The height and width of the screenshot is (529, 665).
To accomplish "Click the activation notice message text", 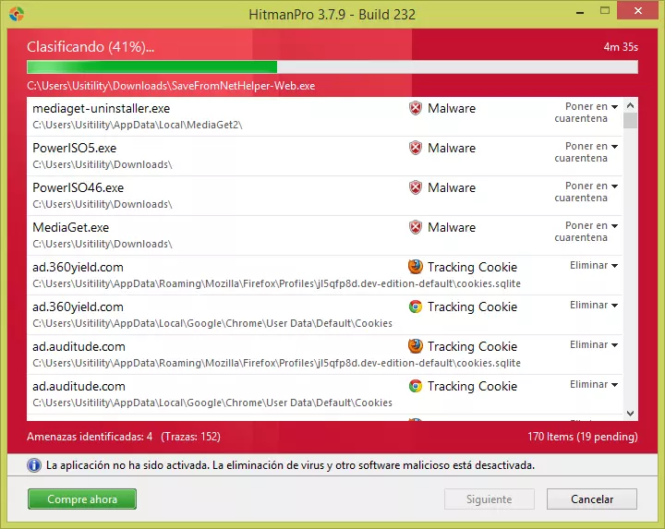I will click(291, 465).
